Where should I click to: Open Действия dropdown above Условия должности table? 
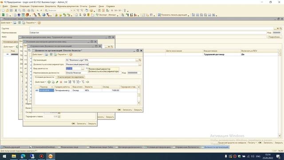40,82
